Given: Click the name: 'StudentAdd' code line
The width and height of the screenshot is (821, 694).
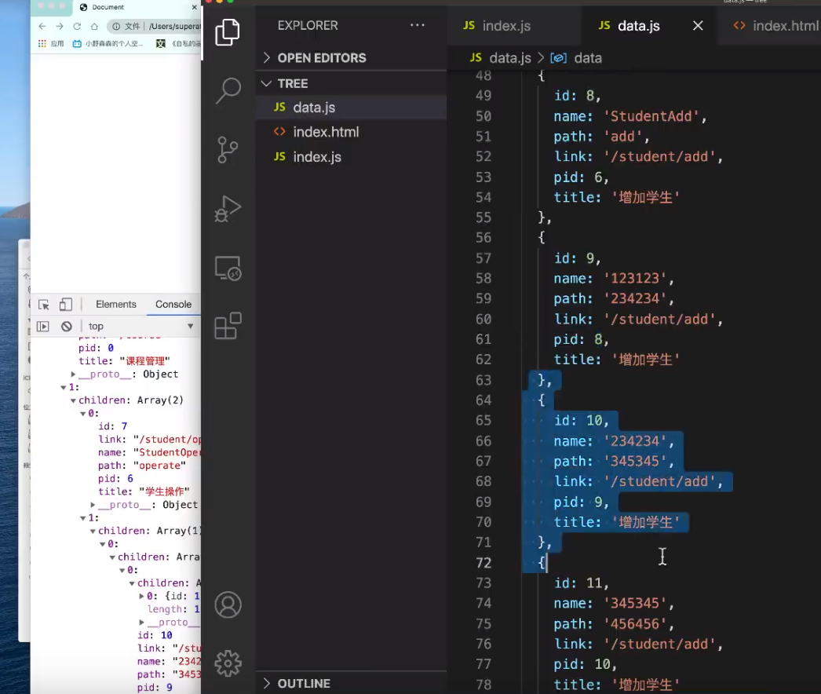Looking at the screenshot, I should click(630, 116).
